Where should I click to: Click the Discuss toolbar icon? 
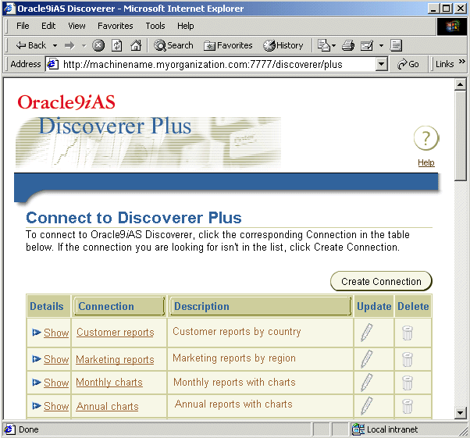396,45
